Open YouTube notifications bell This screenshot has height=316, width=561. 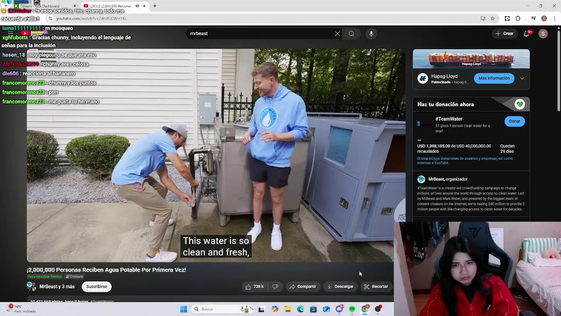click(x=526, y=33)
